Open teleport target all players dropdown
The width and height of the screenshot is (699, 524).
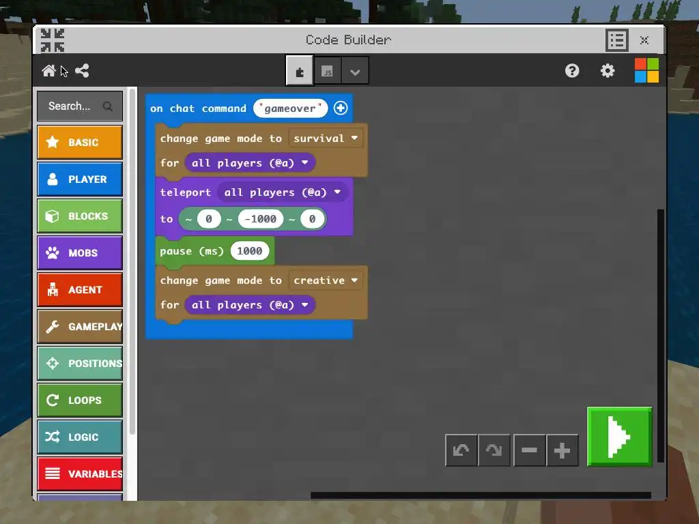[282, 192]
